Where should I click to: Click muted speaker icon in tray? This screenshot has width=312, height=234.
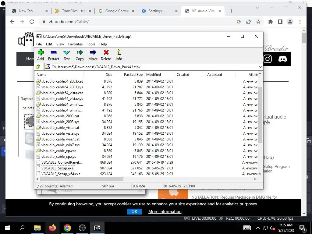272,228
